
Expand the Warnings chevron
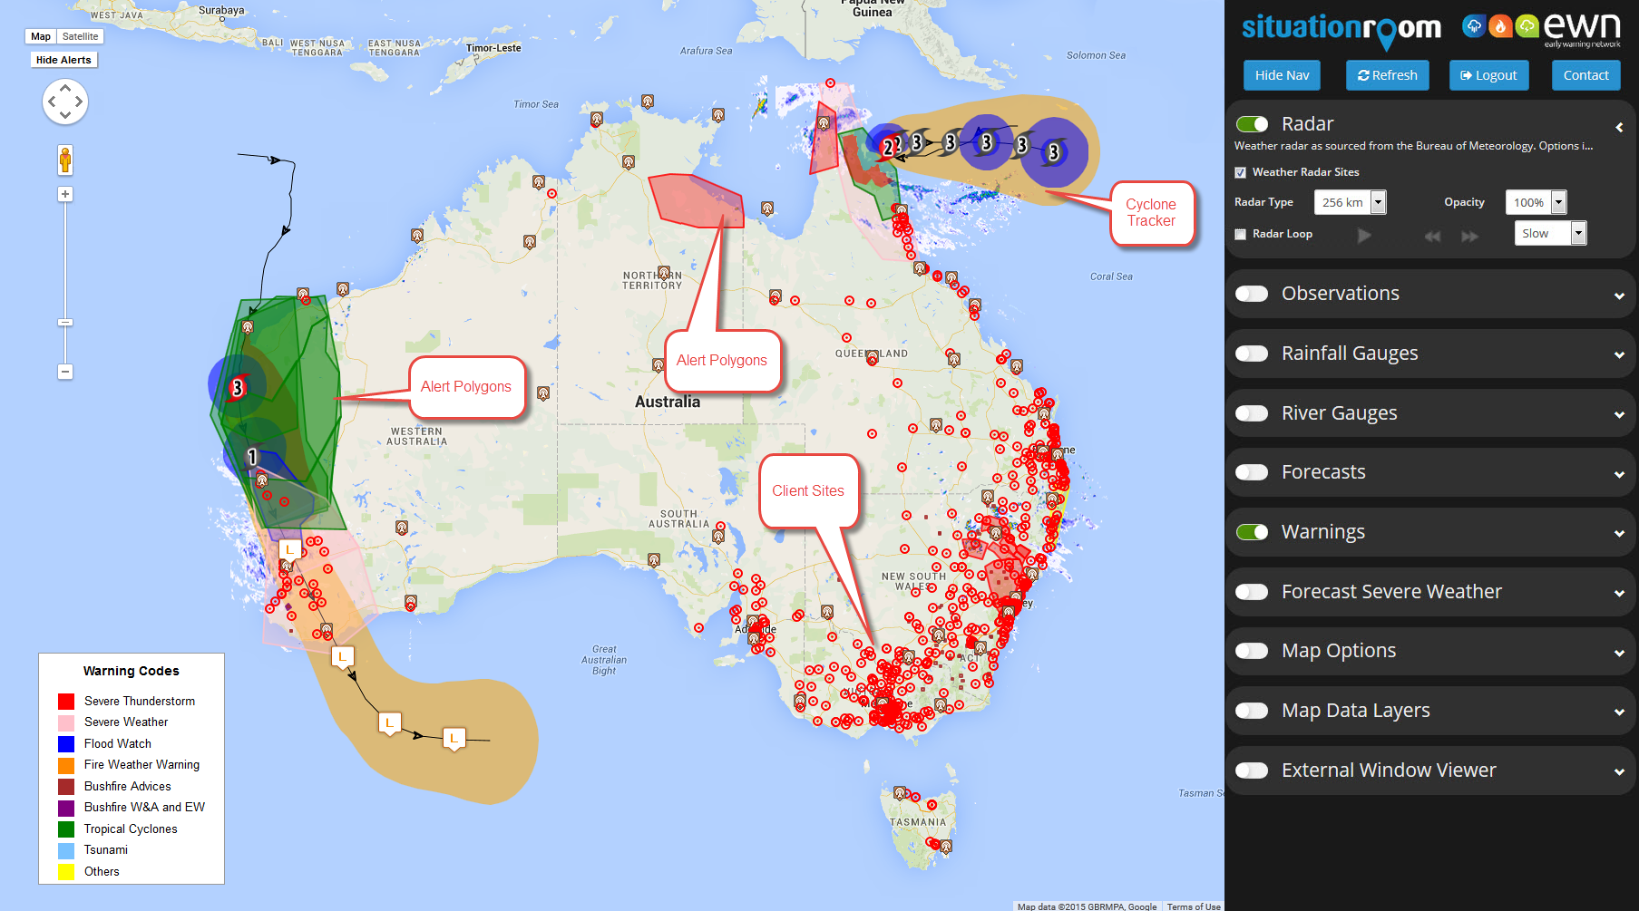1619,534
